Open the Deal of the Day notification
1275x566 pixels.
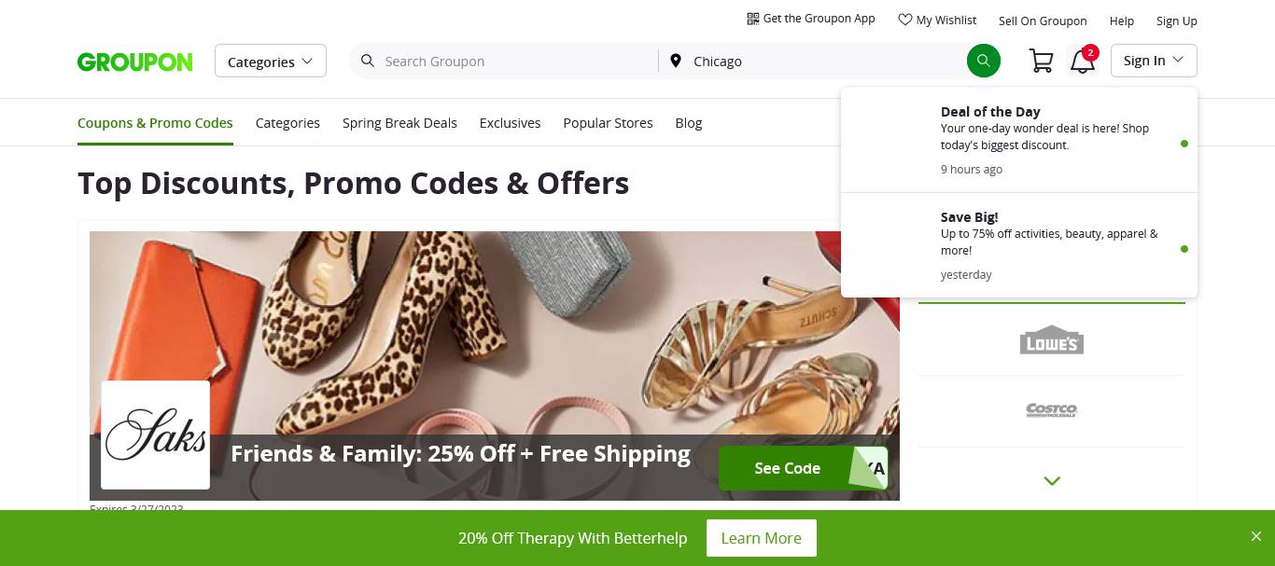point(1019,140)
